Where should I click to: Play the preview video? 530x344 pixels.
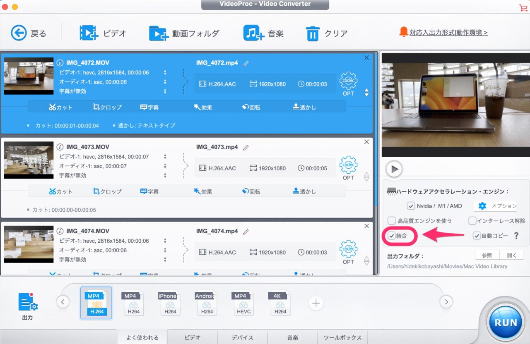pos(394,169)
